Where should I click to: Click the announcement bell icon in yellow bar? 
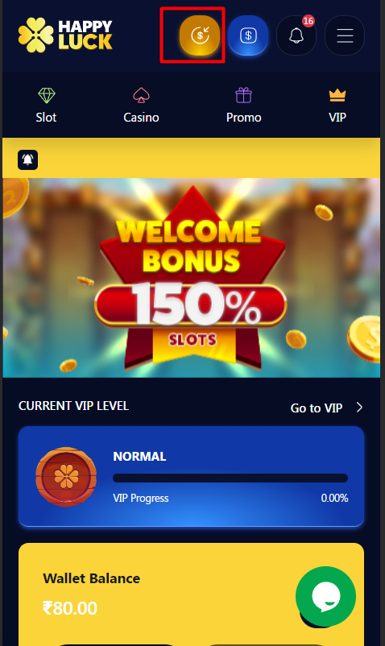(x=27, y=159)
